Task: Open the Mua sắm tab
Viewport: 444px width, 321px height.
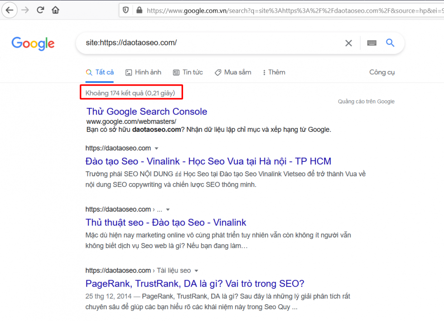Action: click(233, 73)
